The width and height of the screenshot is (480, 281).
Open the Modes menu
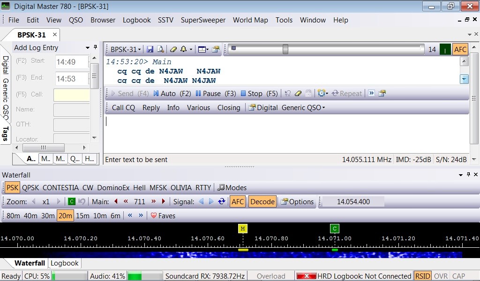point(232,187)
